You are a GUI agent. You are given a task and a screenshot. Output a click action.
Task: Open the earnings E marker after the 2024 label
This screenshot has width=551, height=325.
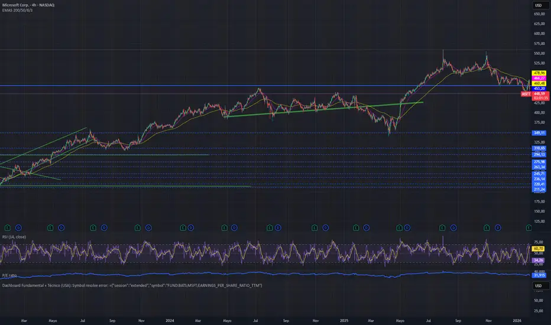[183, 227]
